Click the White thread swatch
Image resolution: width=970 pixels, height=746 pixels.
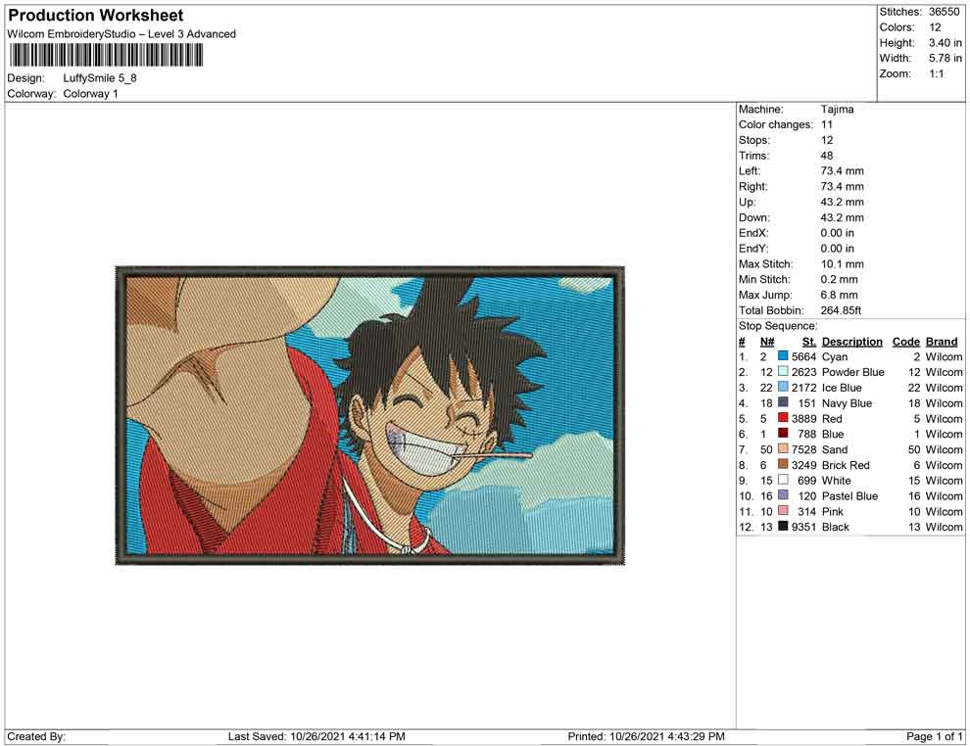coord(783,480)
